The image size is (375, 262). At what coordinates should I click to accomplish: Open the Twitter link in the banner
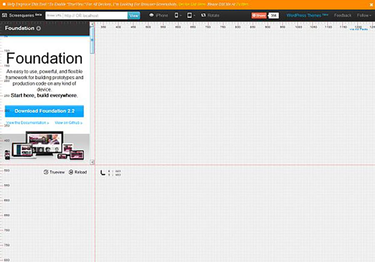(x=242, y=4)
